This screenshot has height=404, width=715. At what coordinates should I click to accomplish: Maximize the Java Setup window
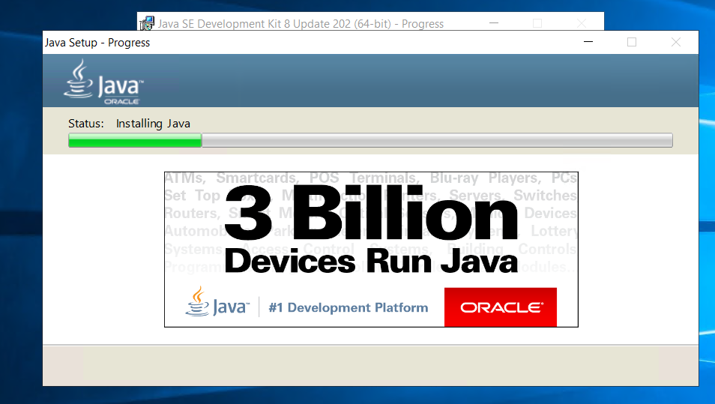[632, 42]
